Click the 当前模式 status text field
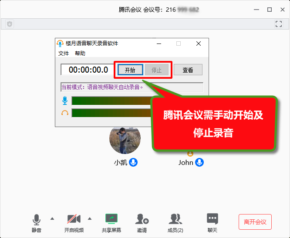 (x=132, y=87)
